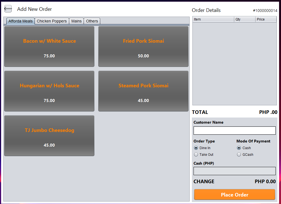281x204 pixels.
Task: Focus the Cash (PHP) input field
Action: point(234,171)
